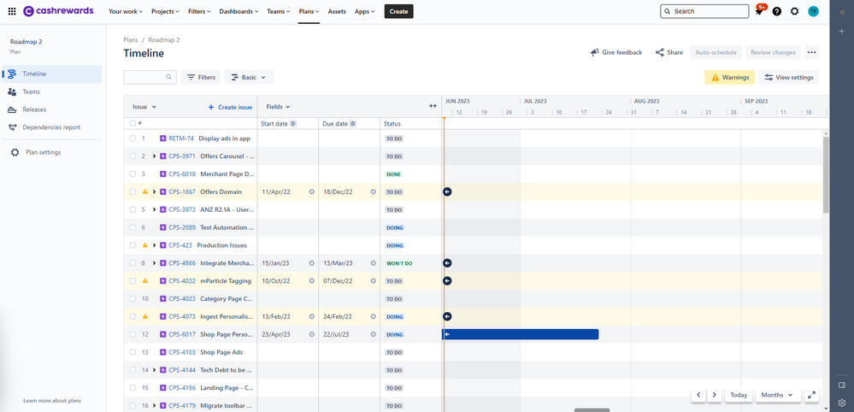Click the Share button
The width and height of the screenshot is (854, 412).
668,53
